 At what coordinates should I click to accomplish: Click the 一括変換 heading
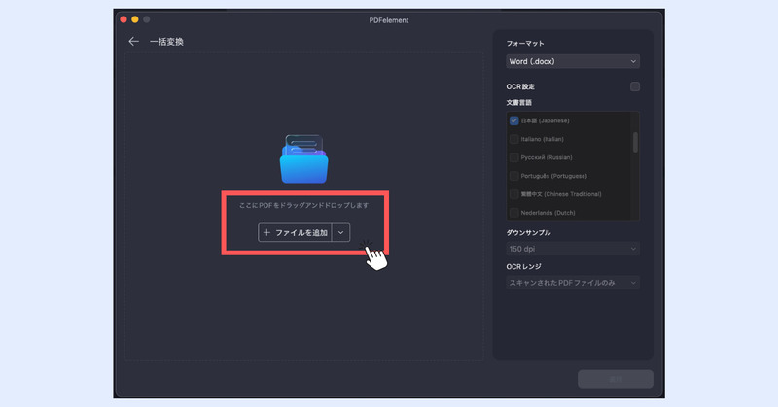166,42
